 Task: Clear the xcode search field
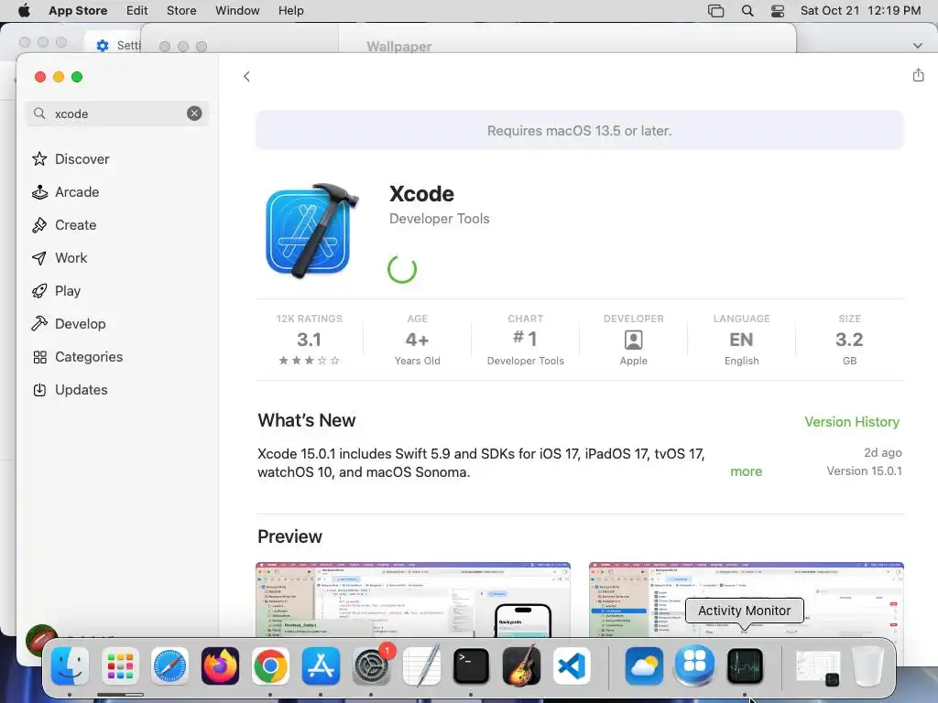pos(194,114)
